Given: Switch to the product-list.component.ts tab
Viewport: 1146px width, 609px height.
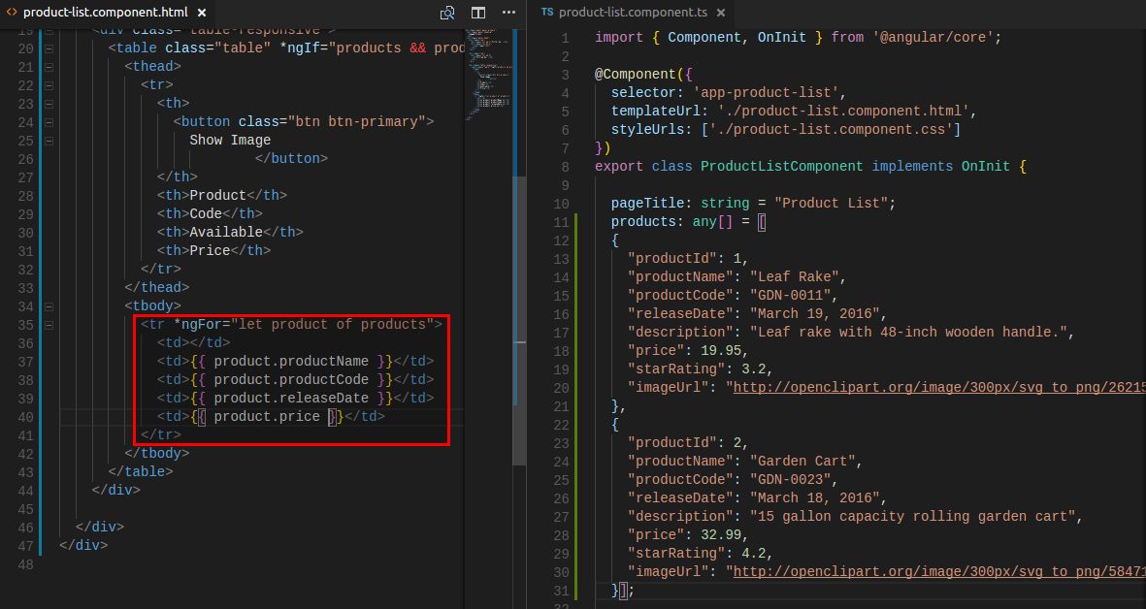Looking at the screenshot, I should (633, 13).
